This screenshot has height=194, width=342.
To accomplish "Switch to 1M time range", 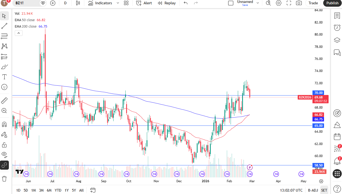I will (34, 190).
